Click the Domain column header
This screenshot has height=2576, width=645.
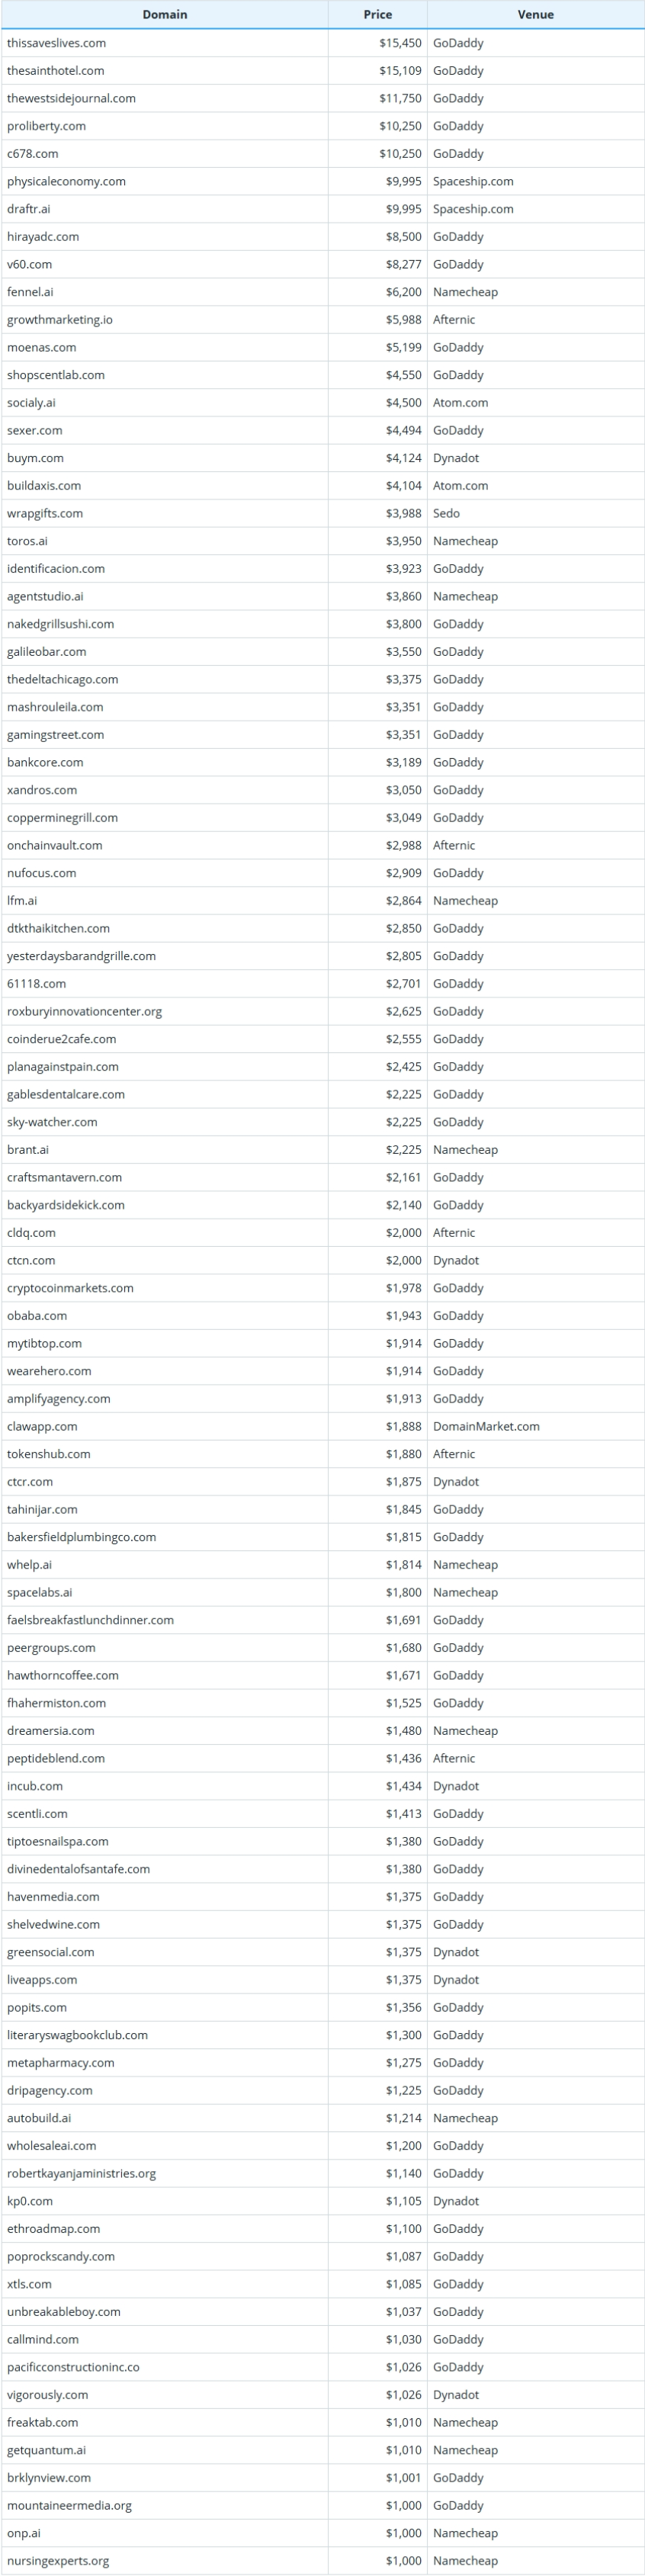click(x=164, y=15)
